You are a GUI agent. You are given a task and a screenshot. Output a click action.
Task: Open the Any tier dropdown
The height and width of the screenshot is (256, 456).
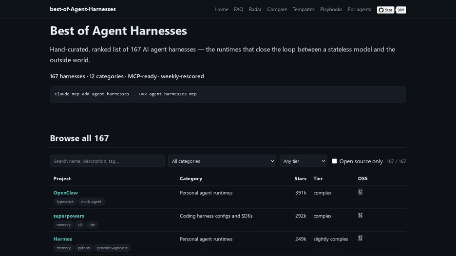pyautogui.click(x=304, y=161)
